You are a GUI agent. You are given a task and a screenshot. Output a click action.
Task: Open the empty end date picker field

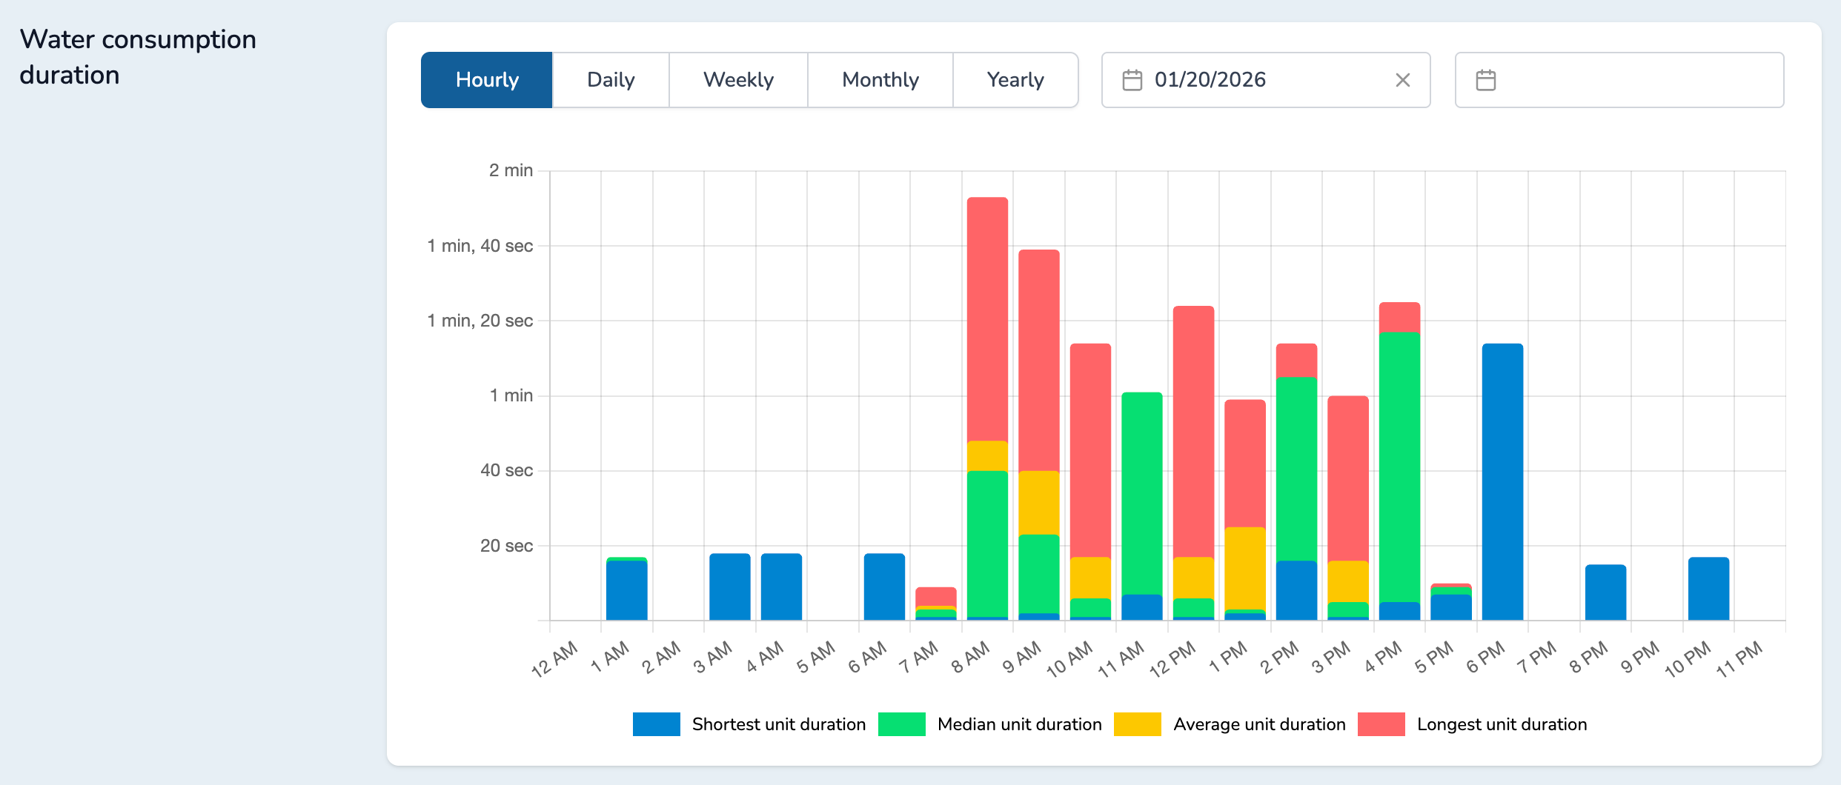pos(1631,80)
